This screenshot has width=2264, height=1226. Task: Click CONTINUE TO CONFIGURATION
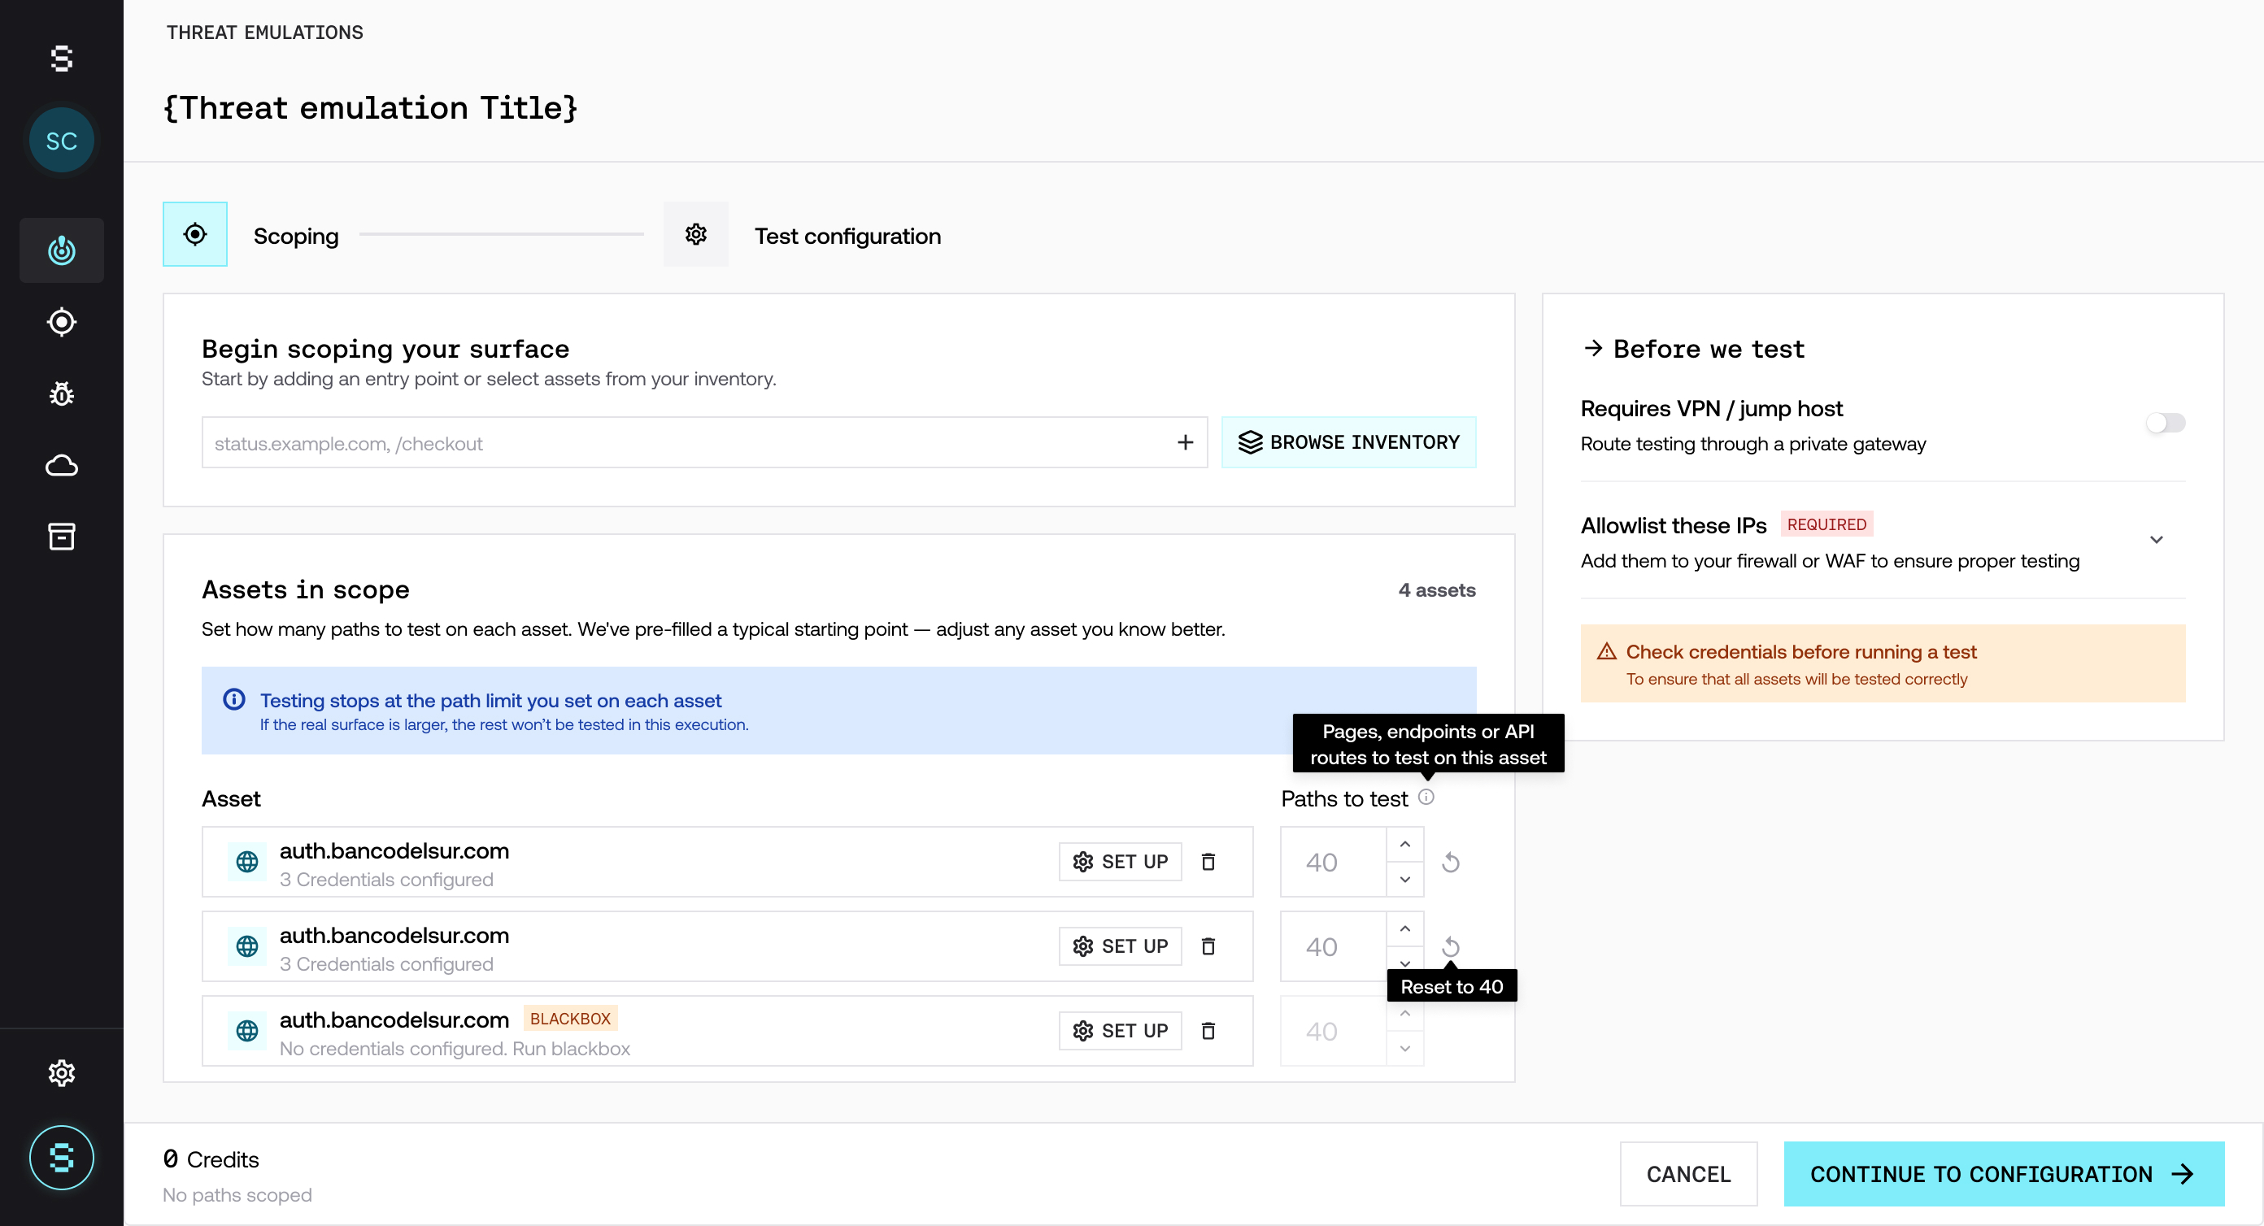point(2003,1173)
